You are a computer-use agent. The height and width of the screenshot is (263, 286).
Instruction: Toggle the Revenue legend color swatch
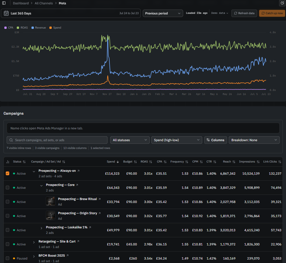coord(33,28)
